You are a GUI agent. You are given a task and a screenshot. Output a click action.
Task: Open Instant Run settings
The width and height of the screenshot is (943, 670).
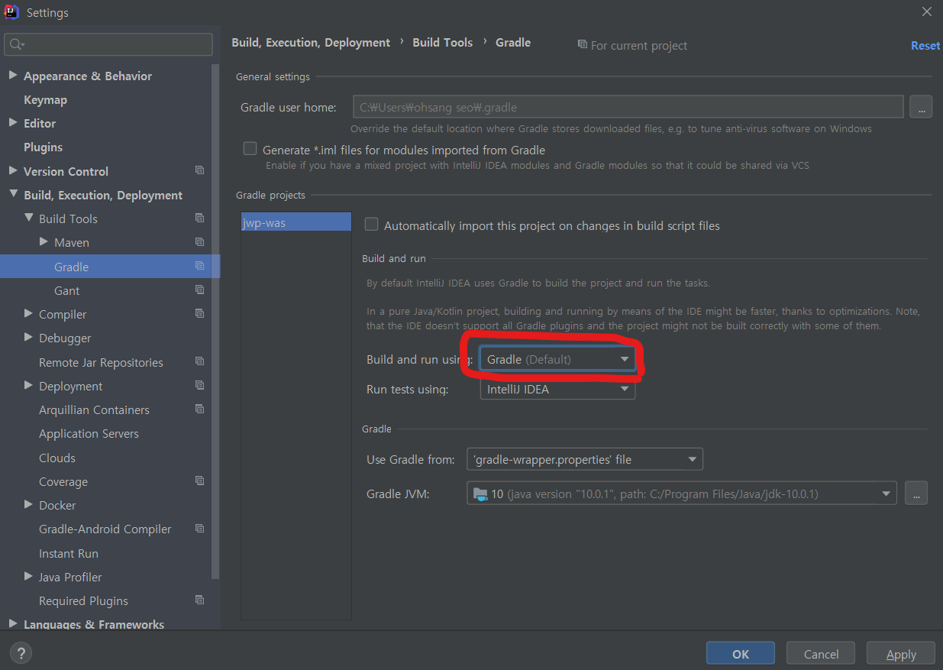coord(68,553)
